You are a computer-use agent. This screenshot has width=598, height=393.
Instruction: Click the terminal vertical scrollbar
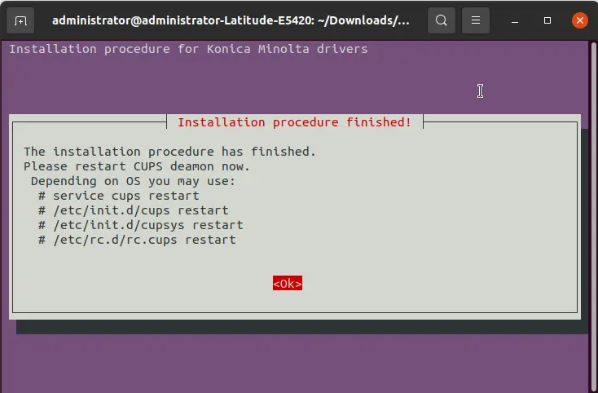593,217
